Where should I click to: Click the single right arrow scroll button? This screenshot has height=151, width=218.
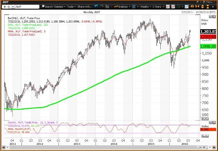pos(210,147)
